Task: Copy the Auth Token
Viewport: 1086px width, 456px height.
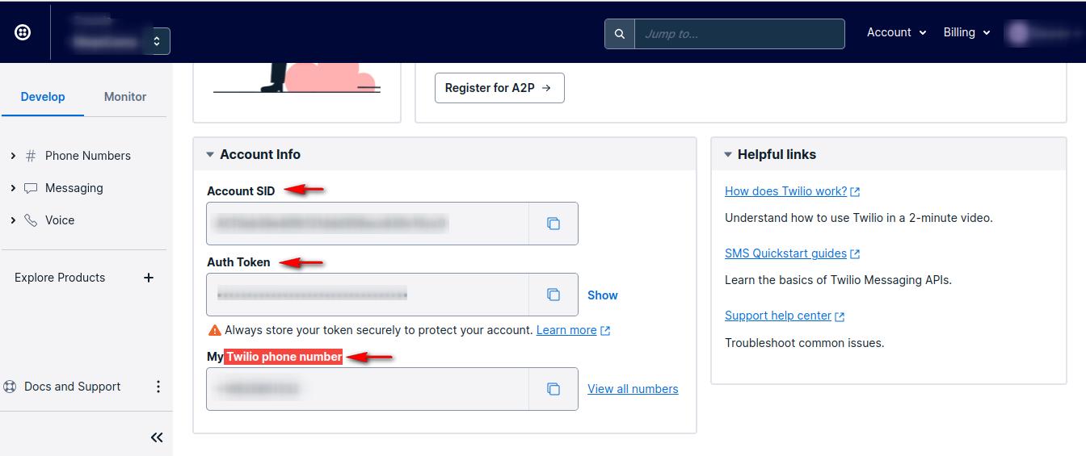Action: [554, 295]
